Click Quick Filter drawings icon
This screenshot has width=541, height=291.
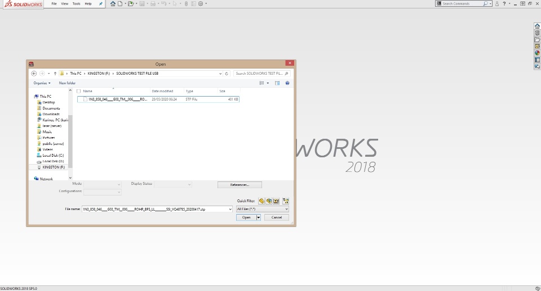276,201
